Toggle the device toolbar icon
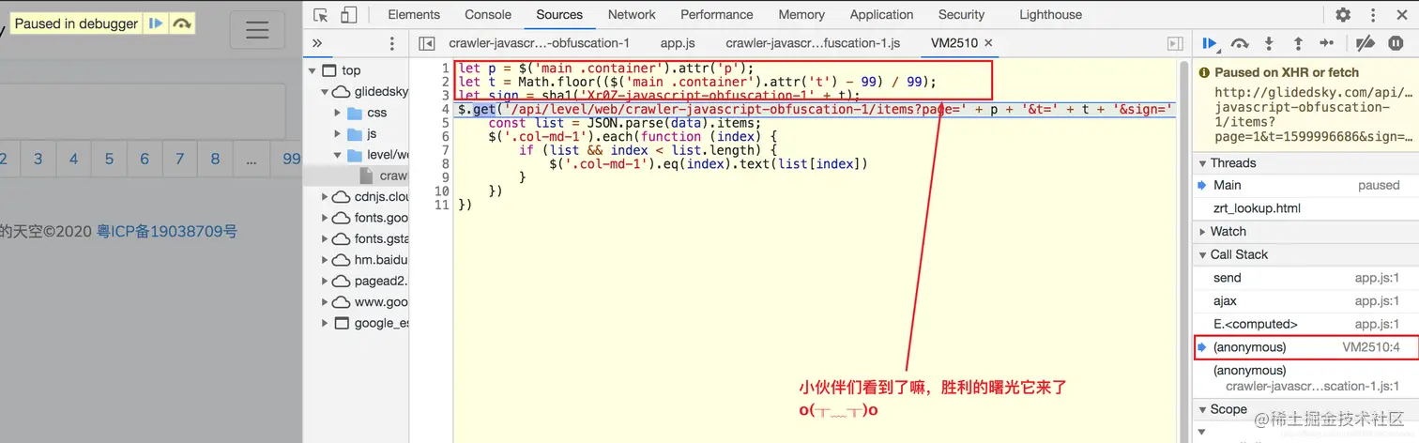 348,15
